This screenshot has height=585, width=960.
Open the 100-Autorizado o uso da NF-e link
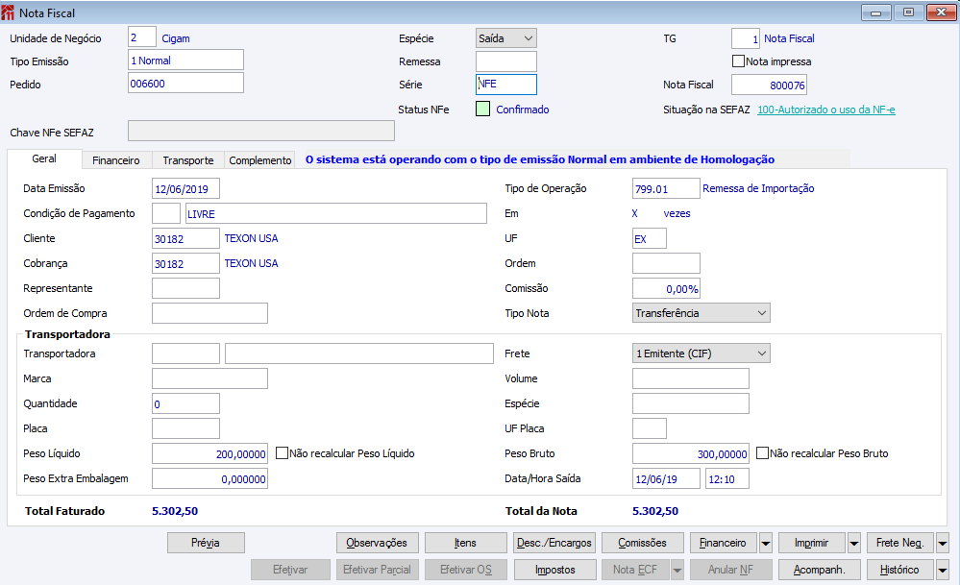coord(825,110)
